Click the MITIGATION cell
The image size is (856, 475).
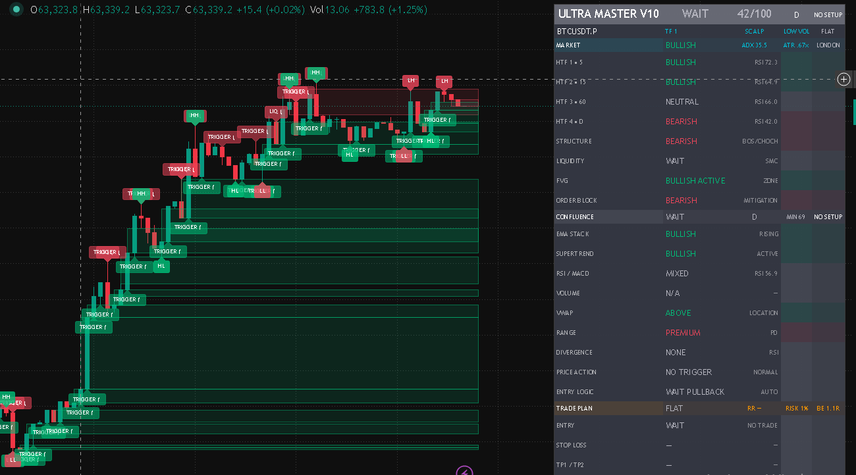[761, 201]
